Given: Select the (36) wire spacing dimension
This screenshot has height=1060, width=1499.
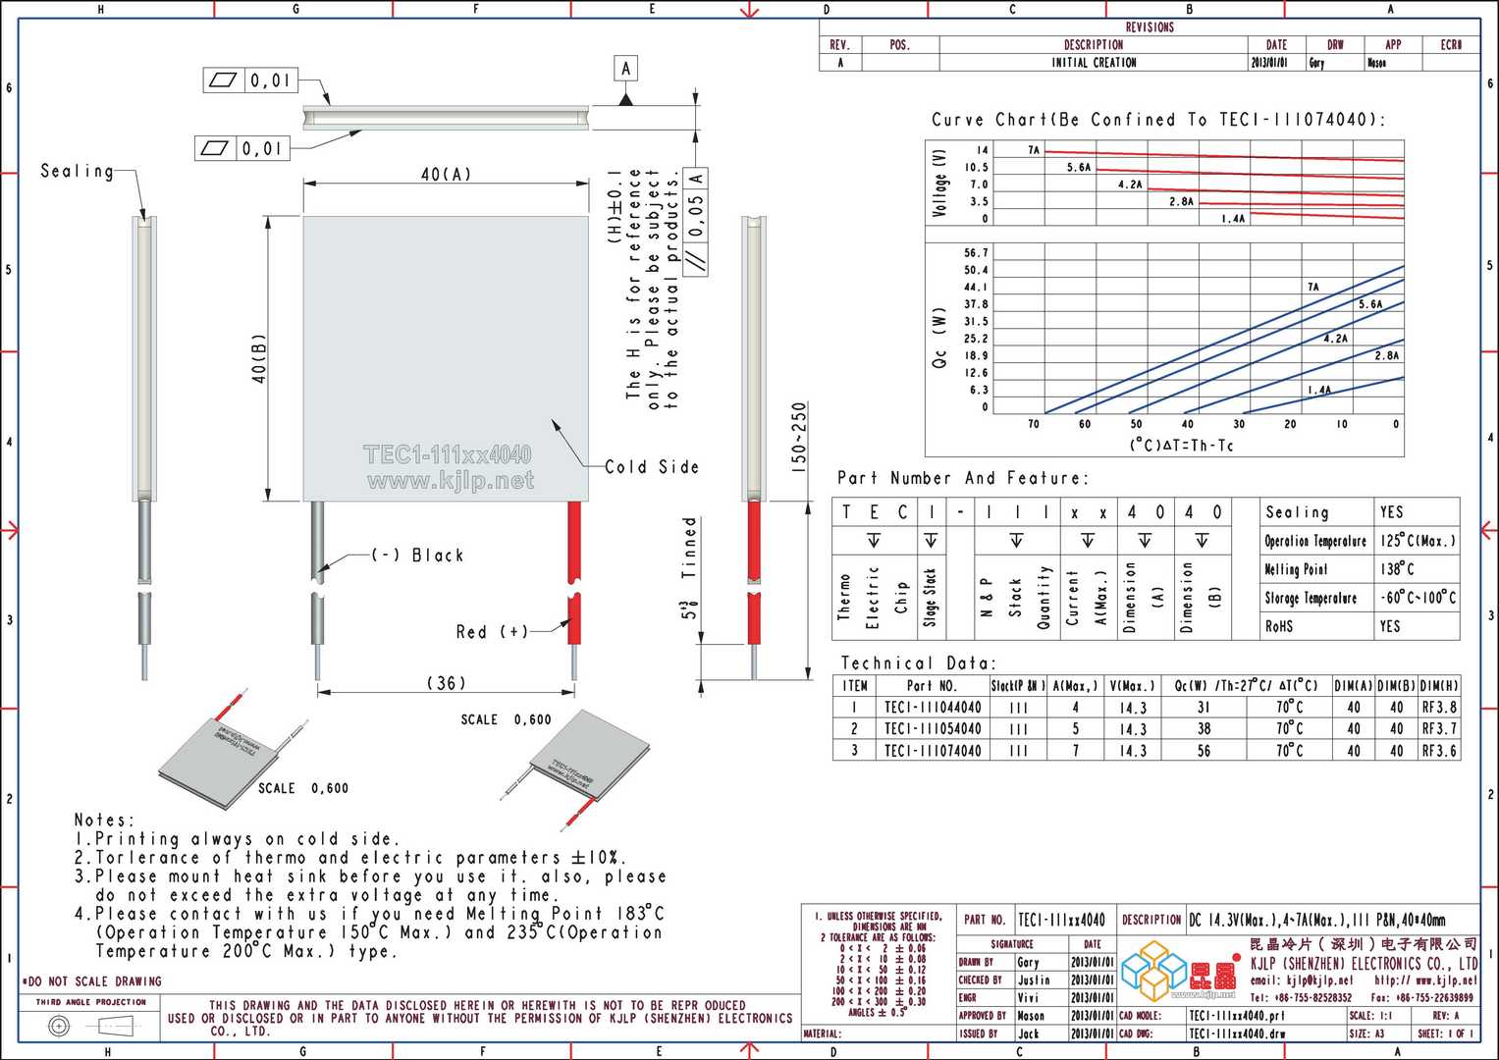Looking at the screenshot, I should click(446, 683).
